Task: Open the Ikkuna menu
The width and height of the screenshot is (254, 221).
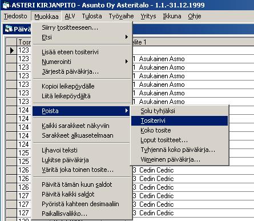Action: pyautogui.click(x=172, y=16)
